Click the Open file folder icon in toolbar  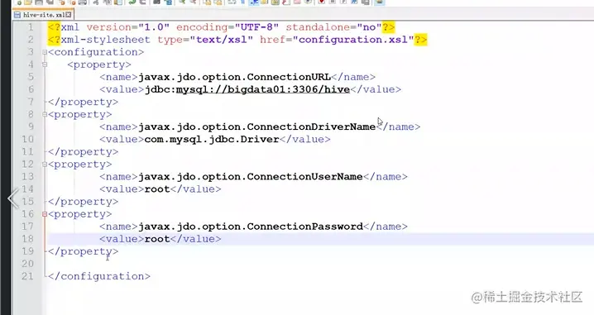point(28,2)
